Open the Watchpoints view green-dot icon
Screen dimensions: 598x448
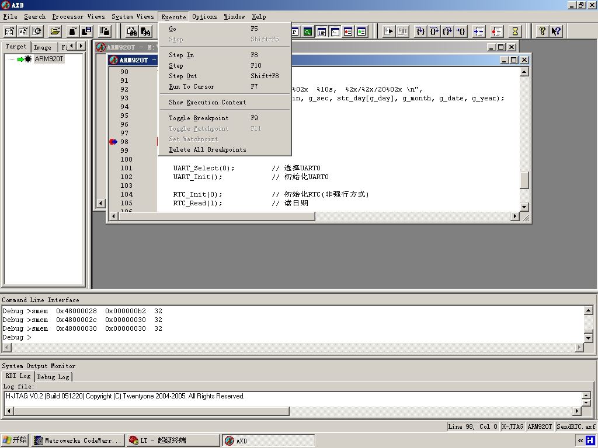pos(361,32)
